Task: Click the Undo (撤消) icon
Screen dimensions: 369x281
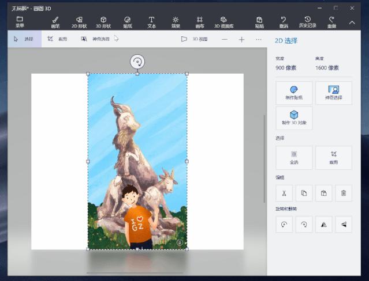Action: [x=284, y=22]
